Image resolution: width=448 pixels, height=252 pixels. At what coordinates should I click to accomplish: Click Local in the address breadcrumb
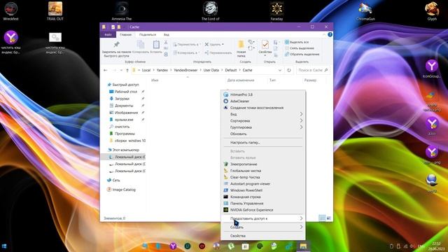pos(146,70)
